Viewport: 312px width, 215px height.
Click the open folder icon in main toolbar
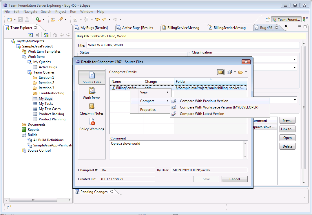53,19
